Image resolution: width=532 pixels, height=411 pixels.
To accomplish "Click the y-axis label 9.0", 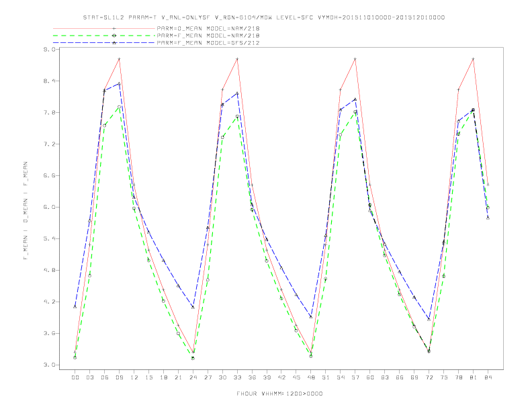I will point(49,50).
